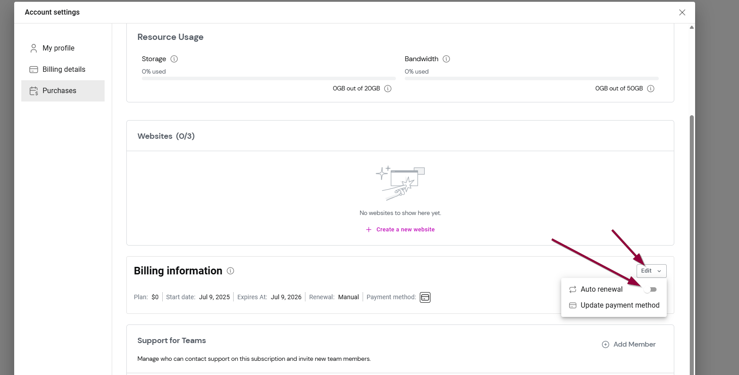The image size is (739, 375).
Task: Enable the Auto renewal toggle
Action: click(x=650, y=289)
